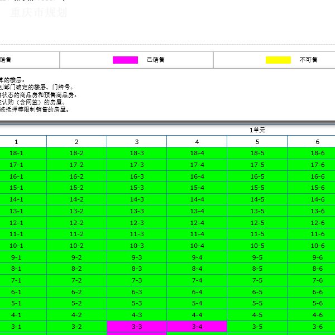Select room 7-1
The image size is (335, 335).
23,280
